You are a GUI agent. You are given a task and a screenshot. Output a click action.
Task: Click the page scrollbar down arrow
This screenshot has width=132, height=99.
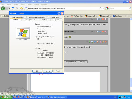[131, 91]
